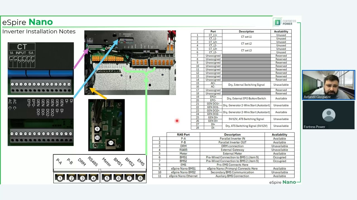Image resolution: width=357 pixels, height=200 pixels.
Task: Click RJ45 port icon number 2
Action: [71, 178]
